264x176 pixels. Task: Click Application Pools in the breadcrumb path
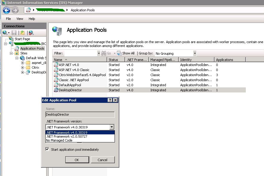[x=83, y=10]
